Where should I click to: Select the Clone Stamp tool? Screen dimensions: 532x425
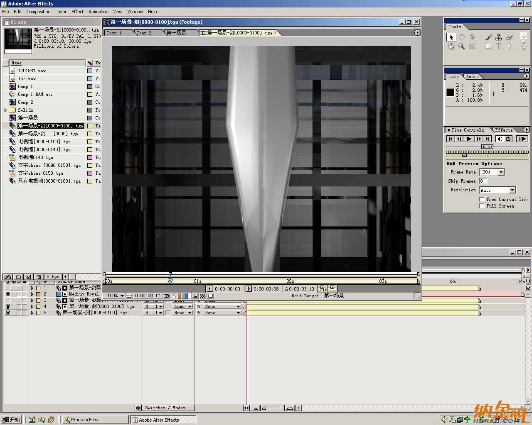499,37
